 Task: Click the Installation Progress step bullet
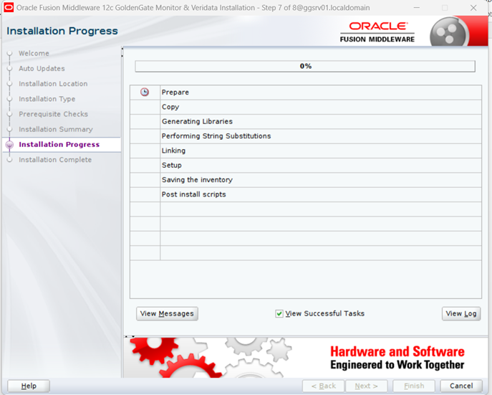9,145
